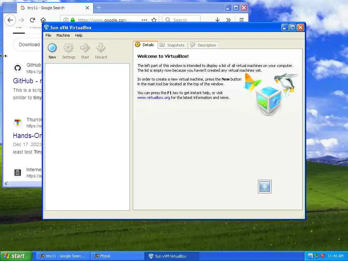Click the browser Back button
Viewport: 348px width, 261px height.
[10, 20]
